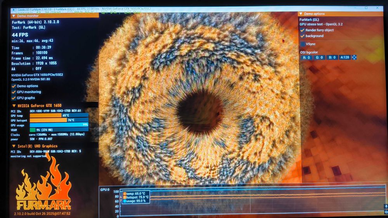The width and height of the screenshot is (388, 218).
Task: Click the 2.10.2.0 build Oct 26 2025 text
Action: tap(42, 214)
